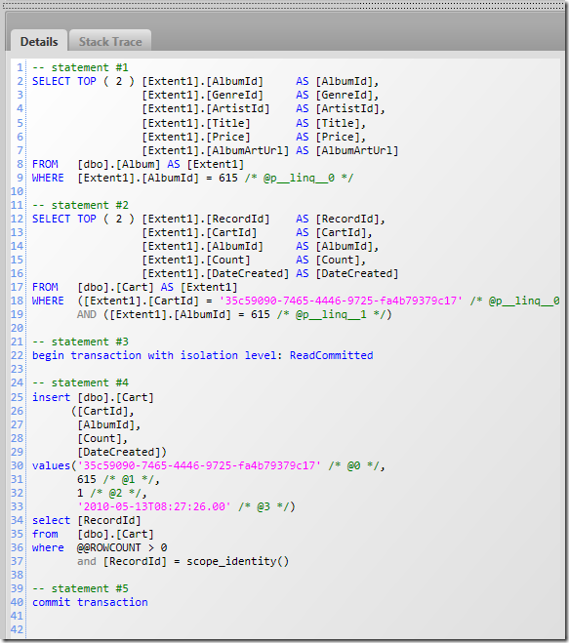Click the '615 /* @1 */,' value line
Viewport: 569px width, 643px height.
click(x=118, y=479)
